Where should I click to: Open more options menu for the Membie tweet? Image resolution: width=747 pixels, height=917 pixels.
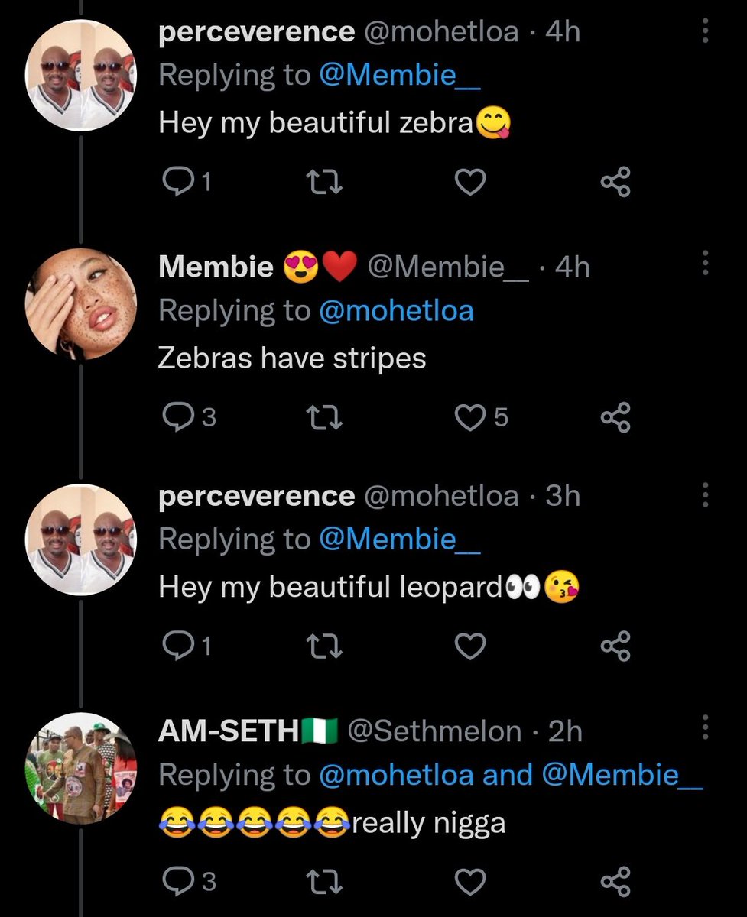click(x=705, y=264)
